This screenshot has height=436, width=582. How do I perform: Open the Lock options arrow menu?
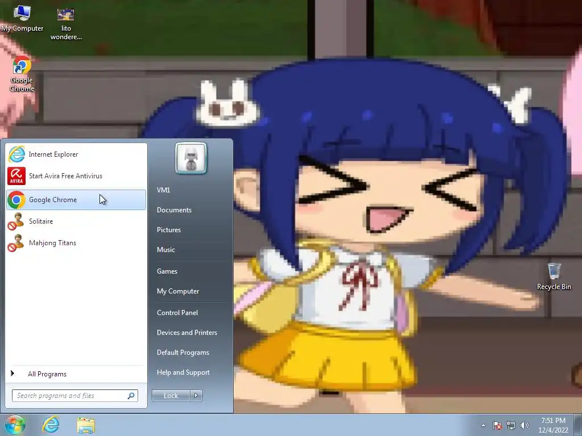[196, 396]
